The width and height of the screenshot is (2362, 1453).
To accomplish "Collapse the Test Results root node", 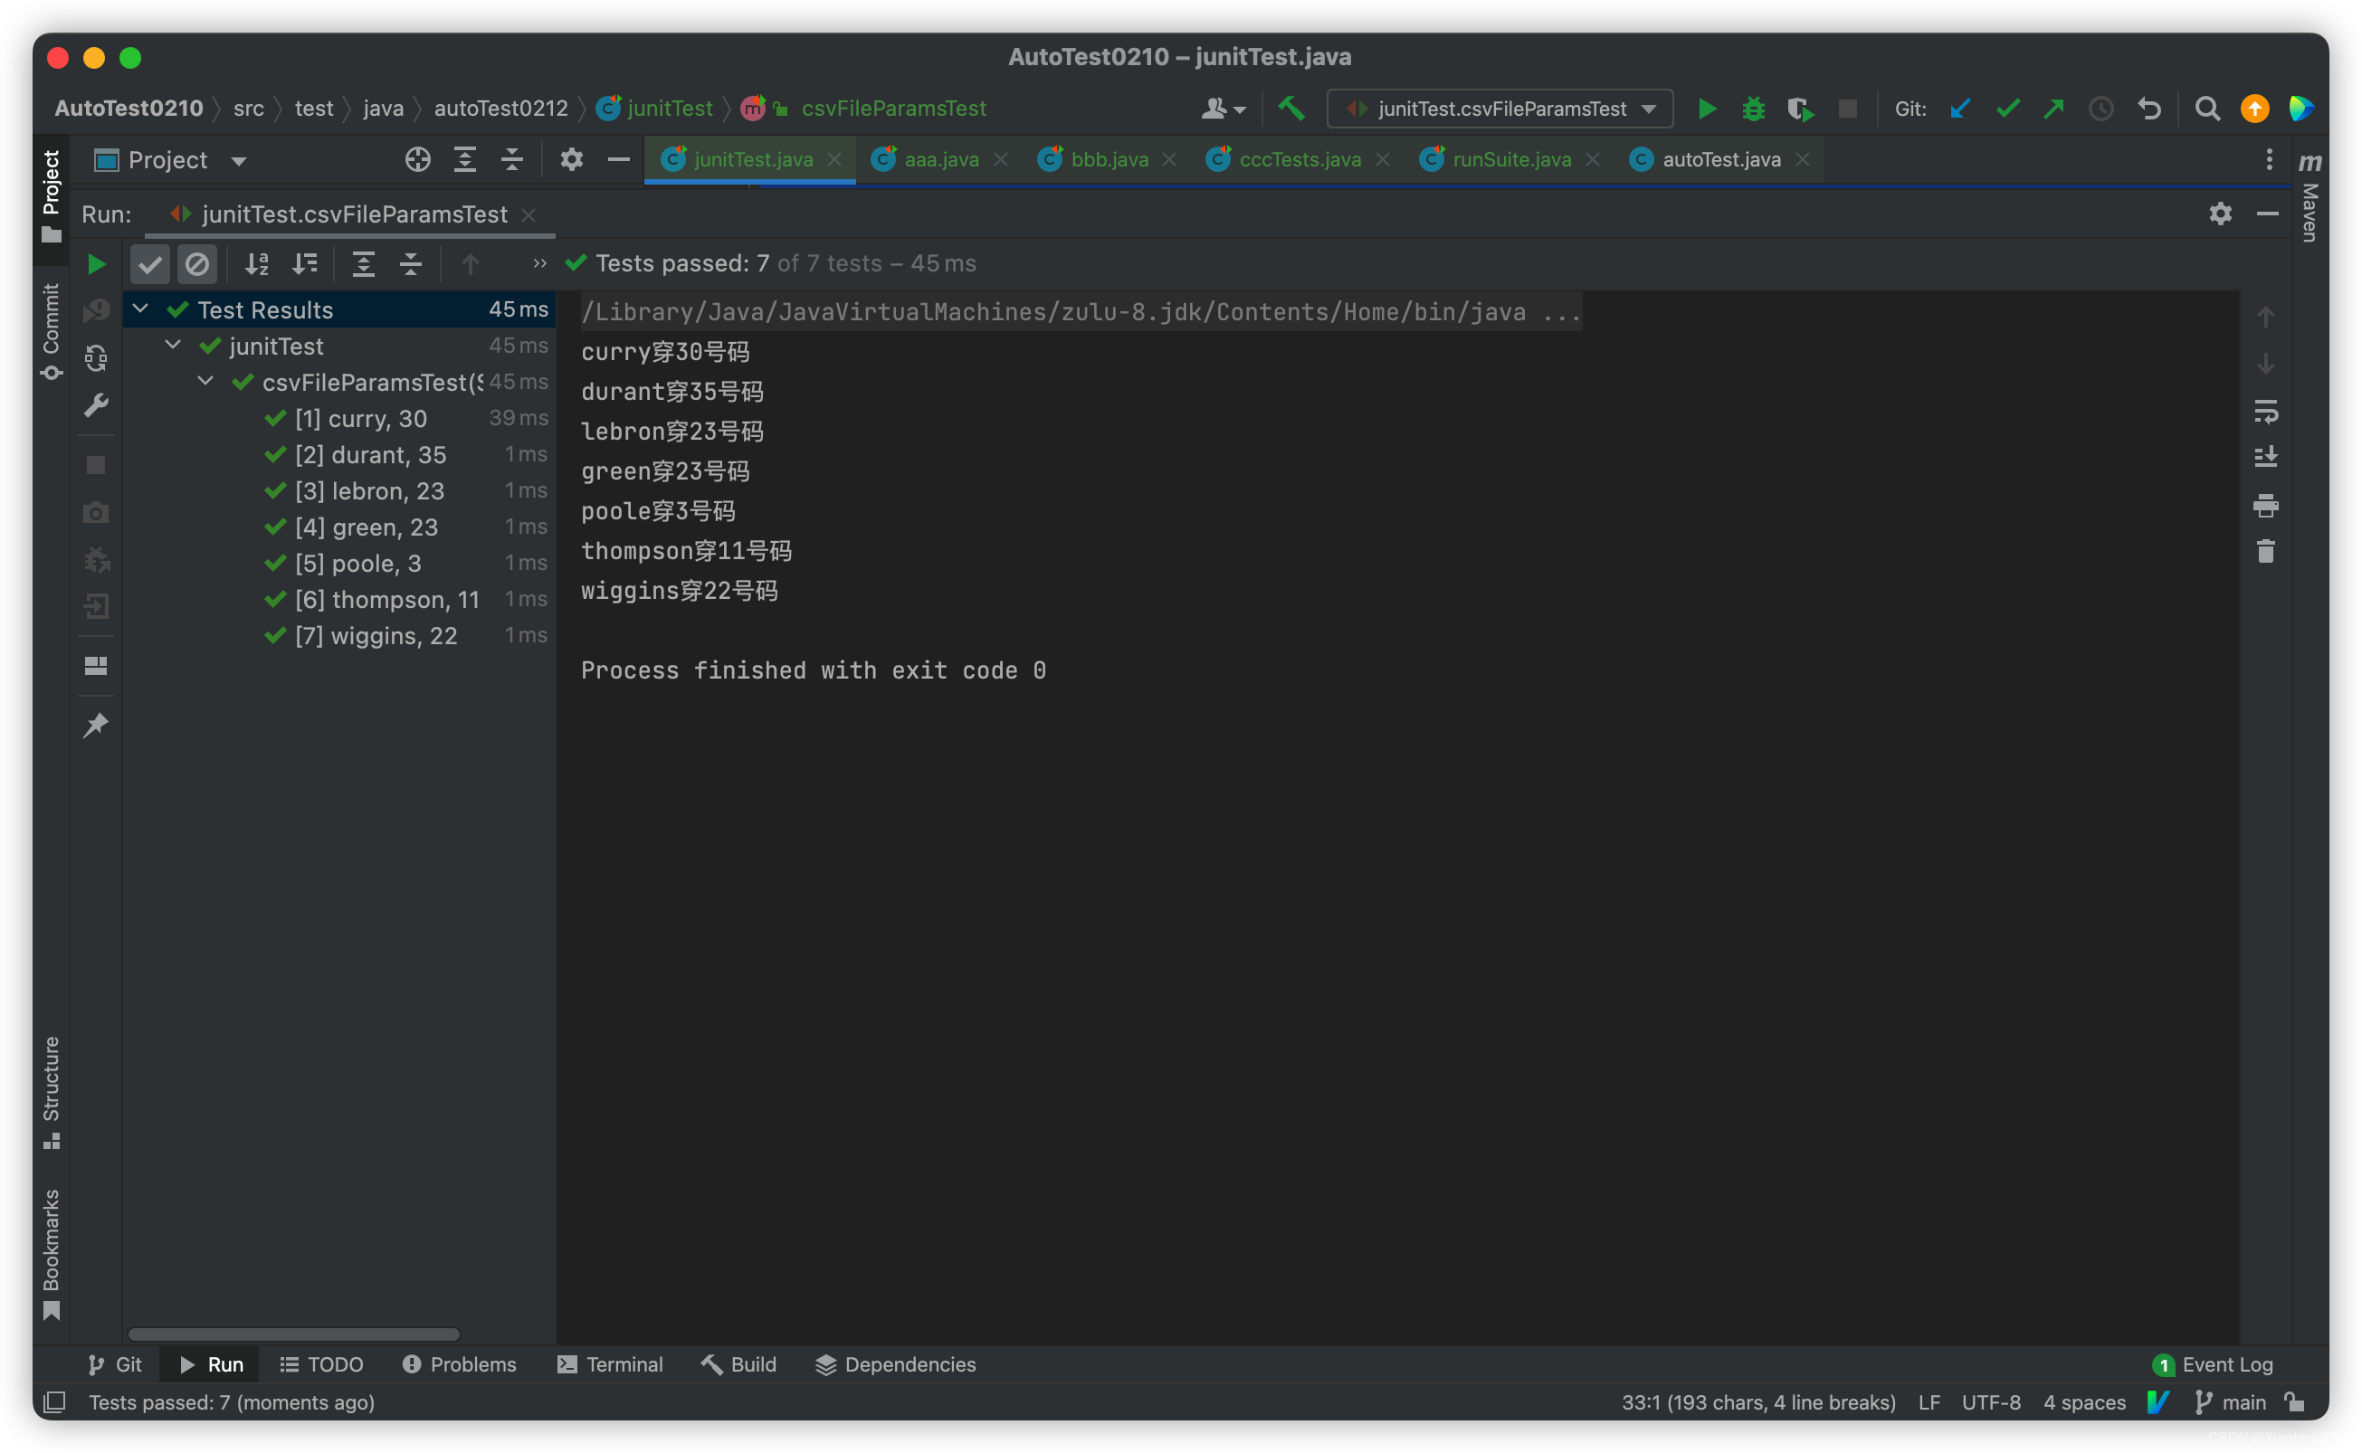I will click(x=140, y=309).
